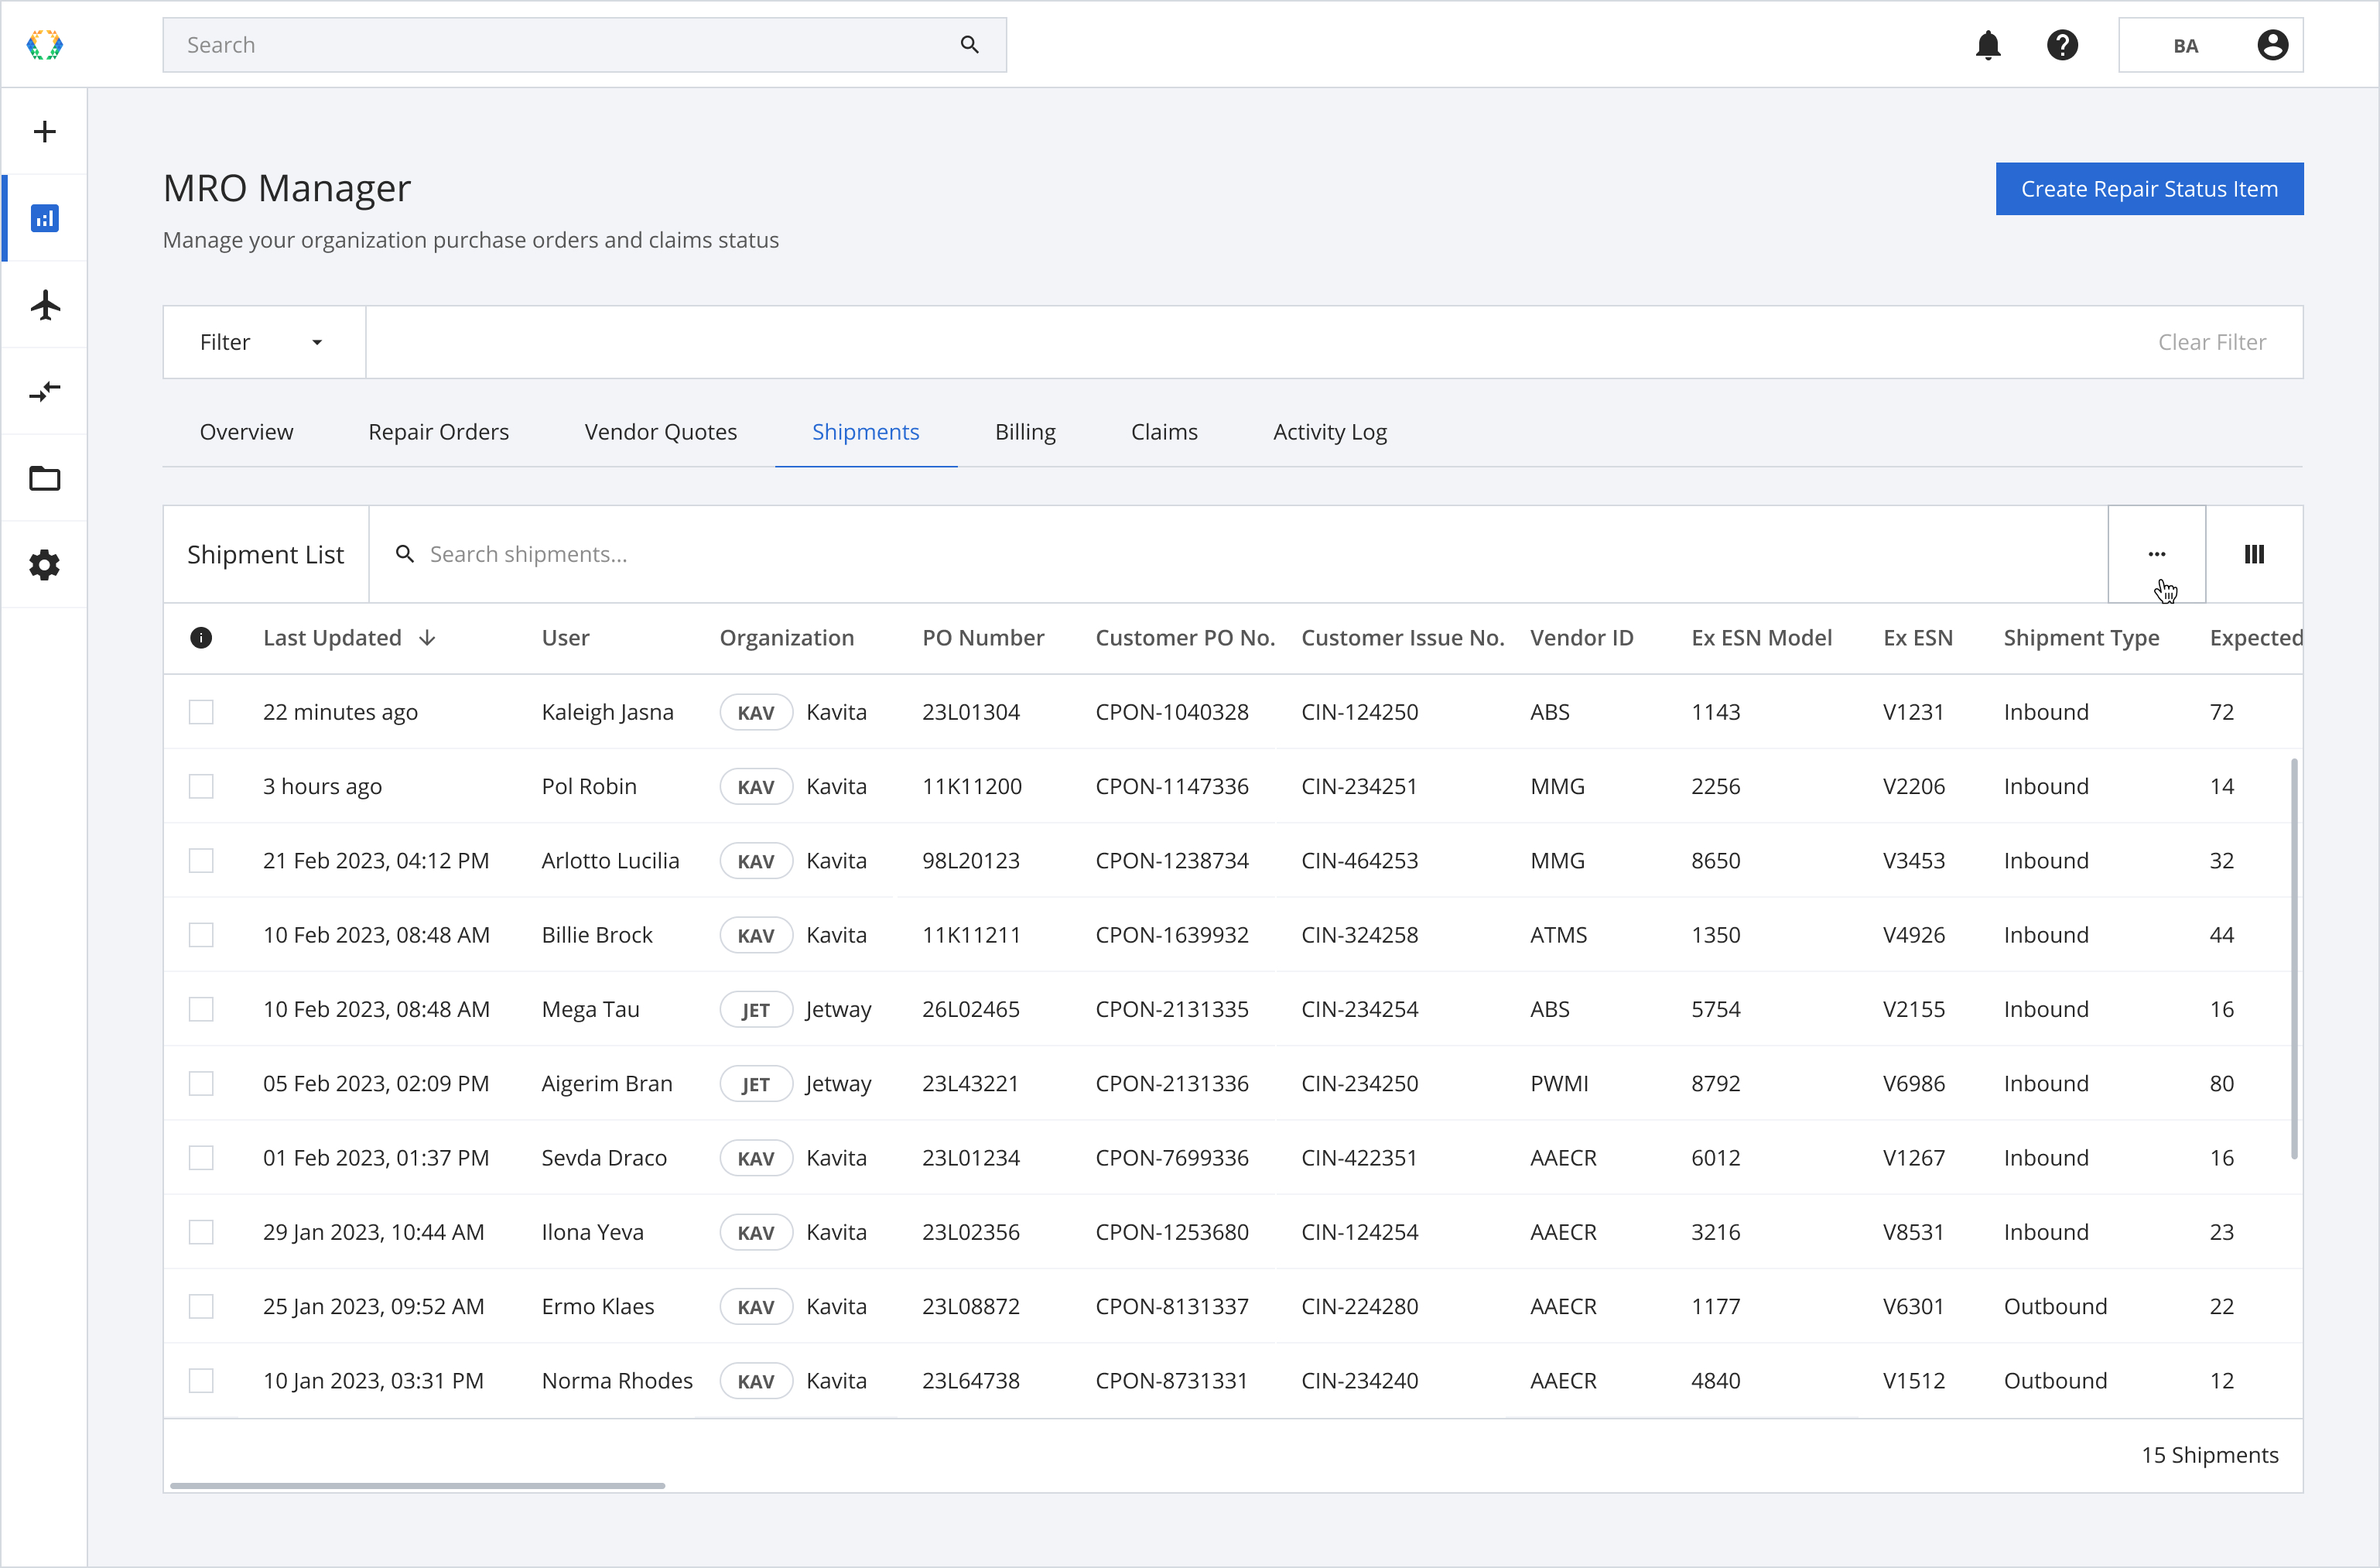
Task: Select checkbox for Mega Tau row
Action: [201, 1009]
